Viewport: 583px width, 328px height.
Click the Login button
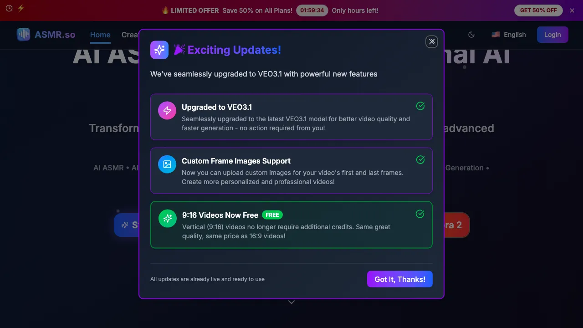[x=552, y=35]
